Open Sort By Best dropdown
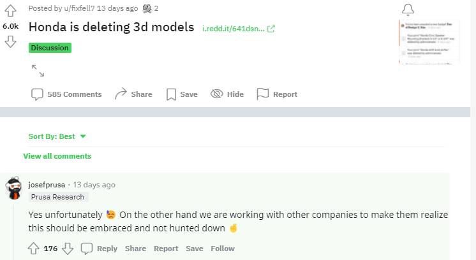 (57, 136)
